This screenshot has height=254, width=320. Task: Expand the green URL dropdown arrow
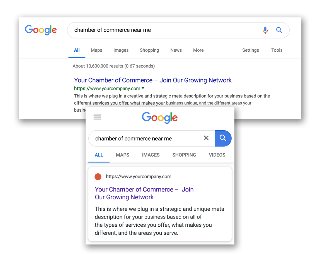143,88
